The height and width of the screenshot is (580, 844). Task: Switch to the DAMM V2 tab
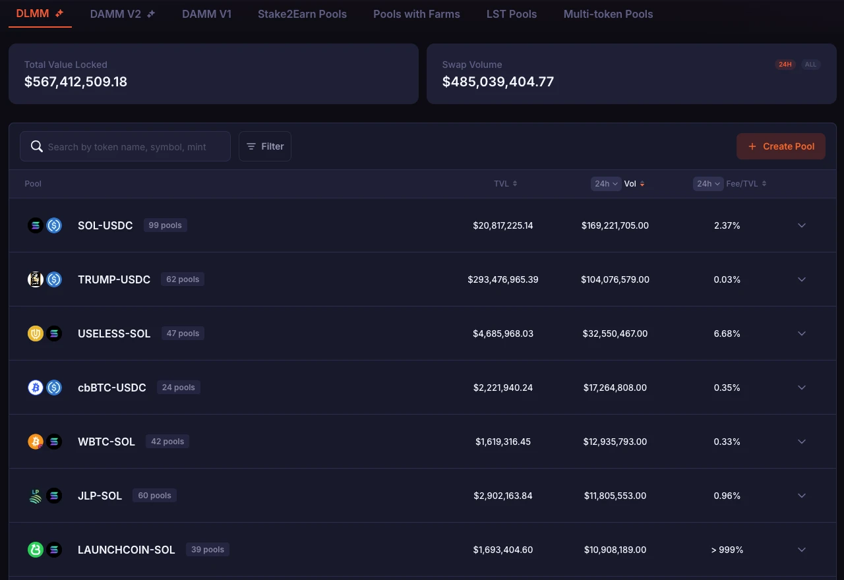pos(122,14)
